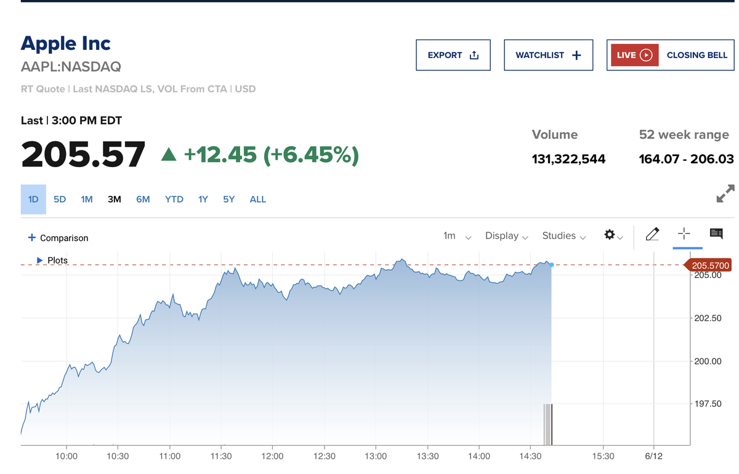This screenshot has height=474, width=739.
Task: Toggle the crosshair cursor tool
Action: click(684, 234)
